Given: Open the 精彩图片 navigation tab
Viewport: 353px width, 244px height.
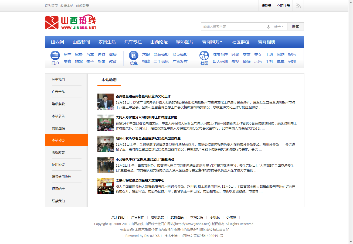Looking at the screenshot, I should coord(184,42).
